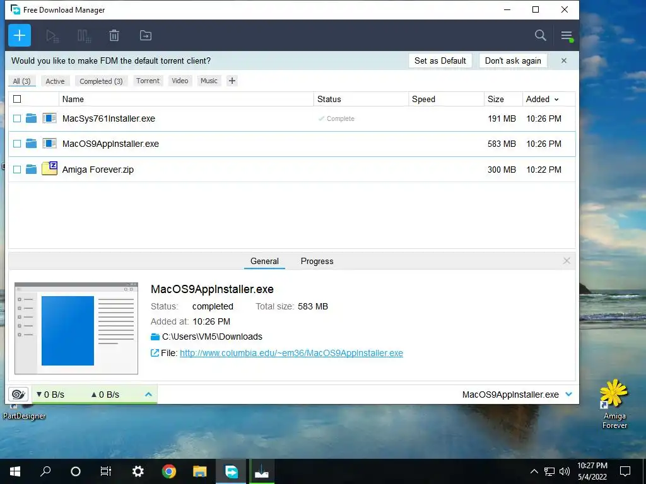Open Windows Start menu
The height and width of the screenshot is (484, 646).
[x=15, y=471]
